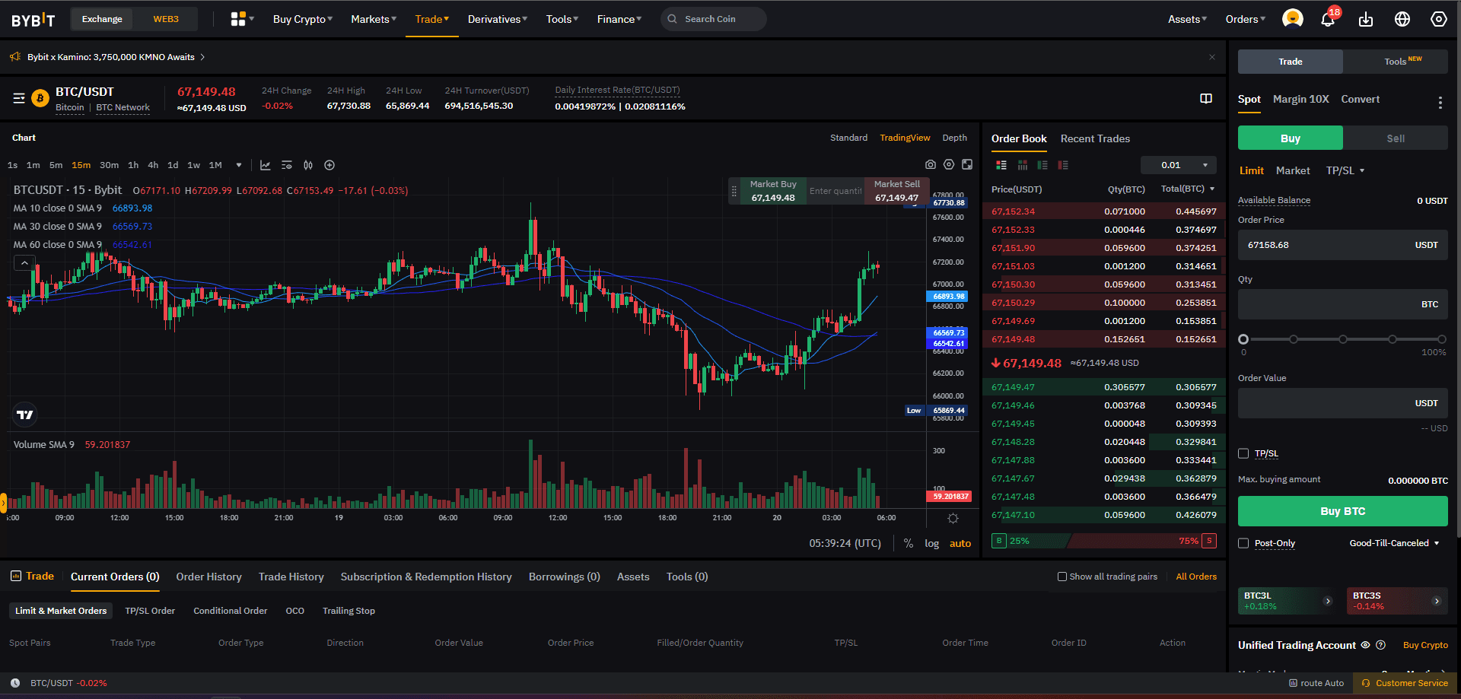Click the chart template lines icon
This screenshot has height=699, width=1461.
click(287, 165)
